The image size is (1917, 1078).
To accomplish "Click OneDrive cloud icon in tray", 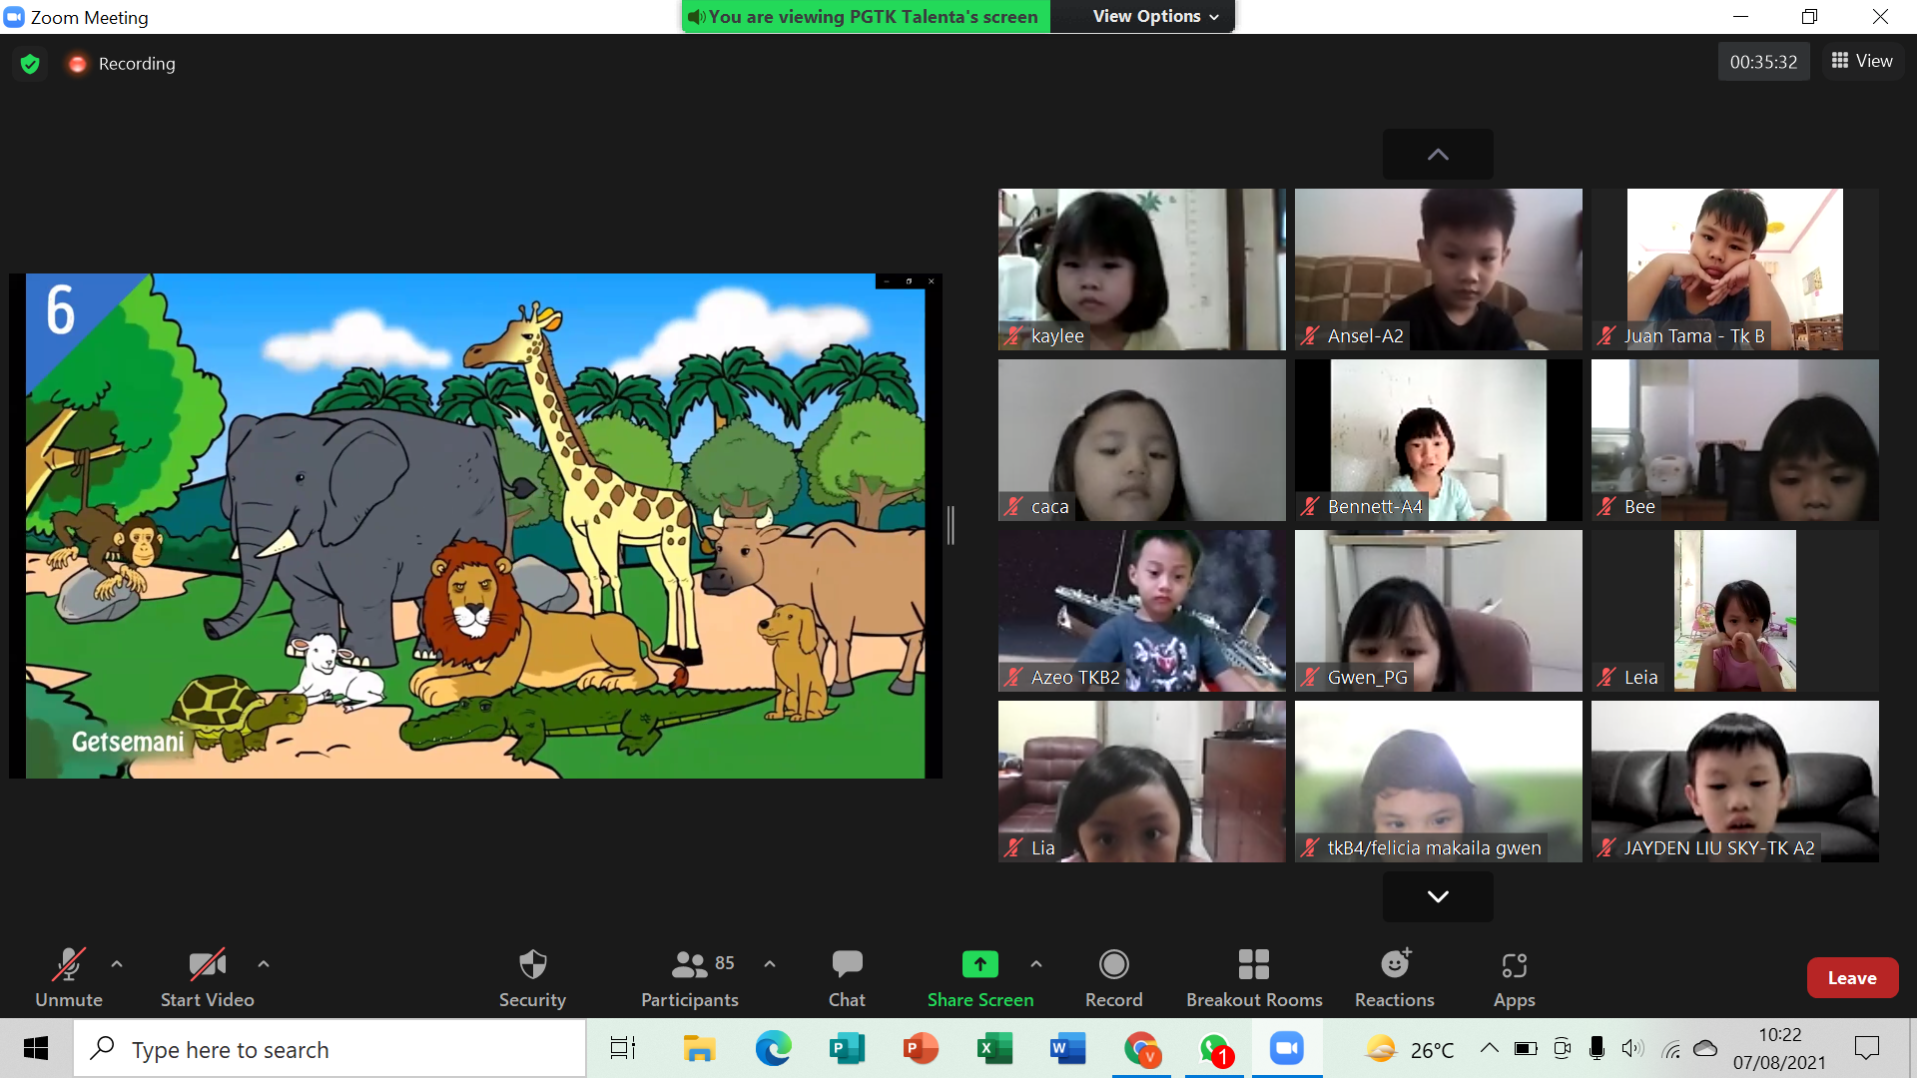I will tap(1705, 1048).
